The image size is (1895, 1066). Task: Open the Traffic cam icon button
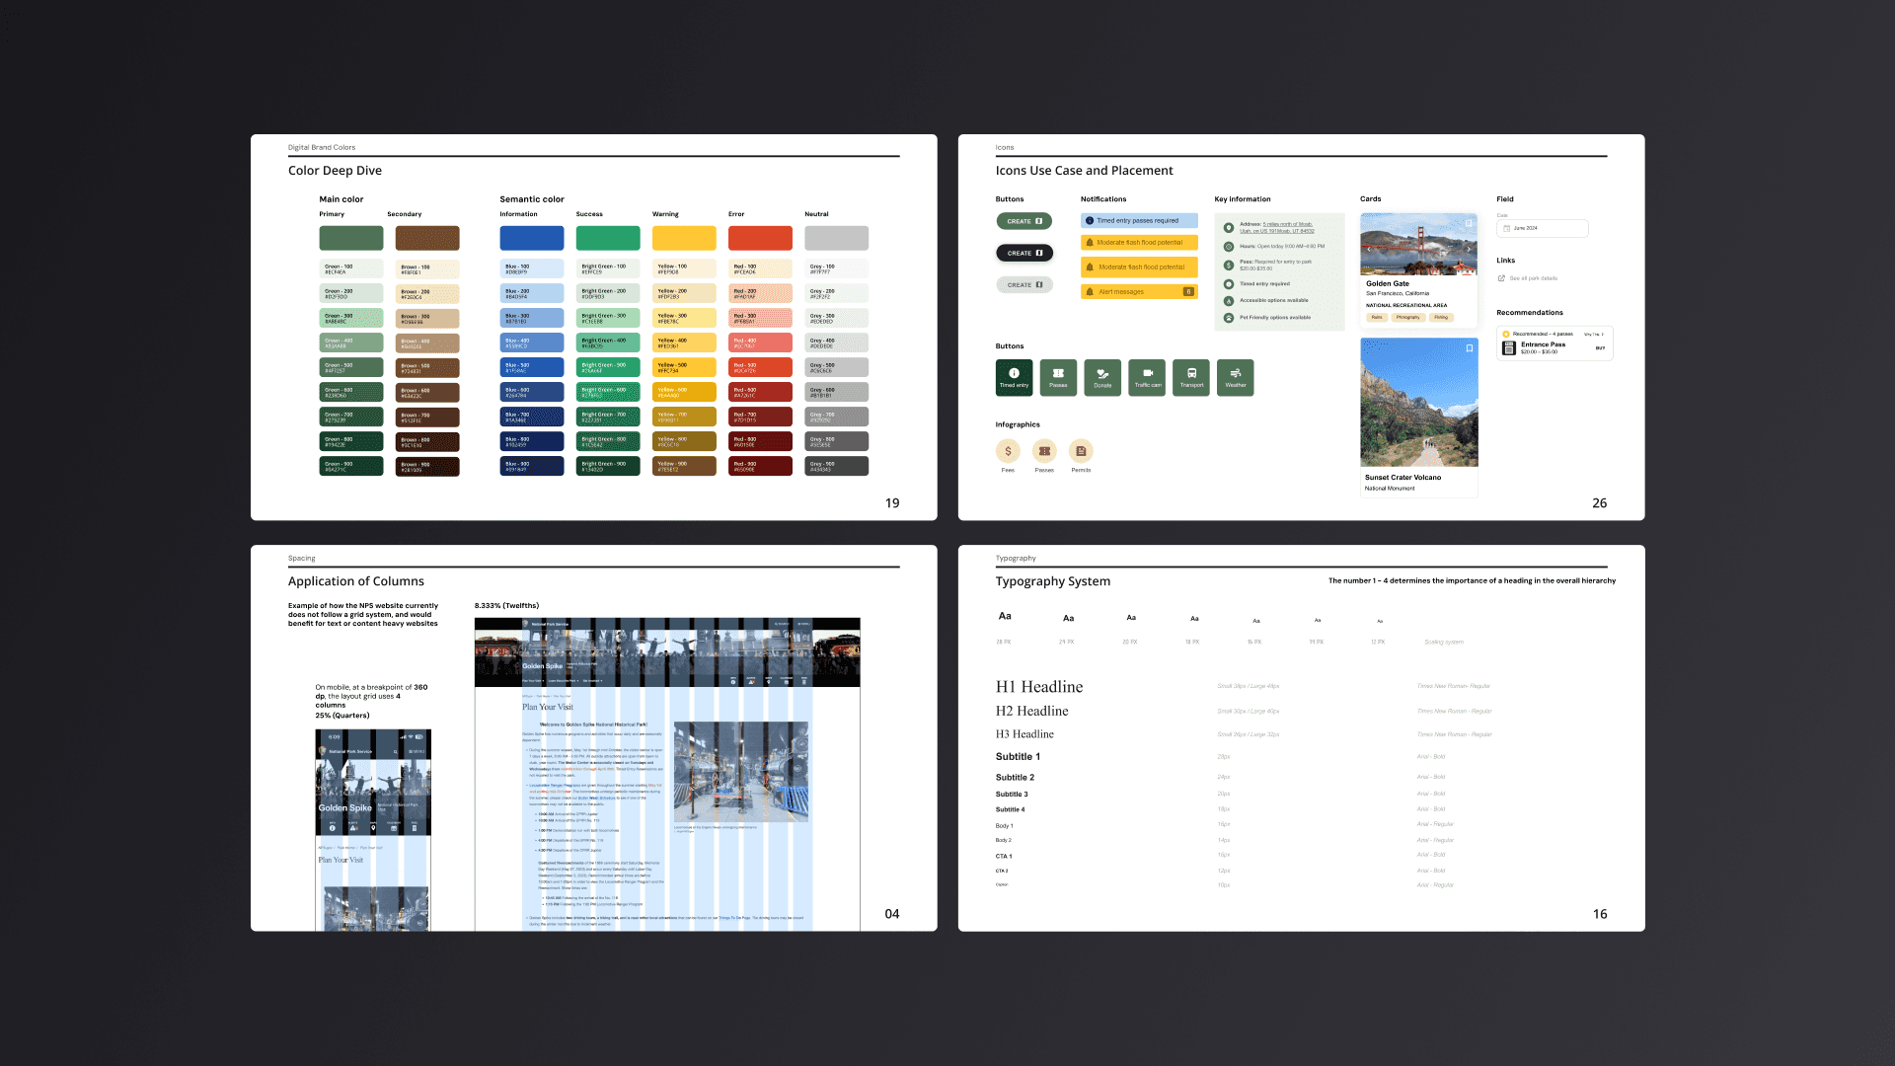(x=1147, y=378)
